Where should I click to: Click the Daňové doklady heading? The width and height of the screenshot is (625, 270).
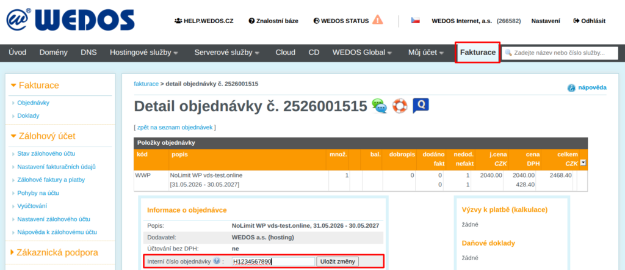489,243
